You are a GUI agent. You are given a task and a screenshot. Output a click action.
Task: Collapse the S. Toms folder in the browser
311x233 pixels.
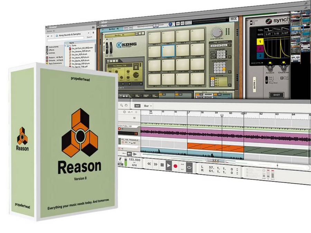click(x=65, y=46)
